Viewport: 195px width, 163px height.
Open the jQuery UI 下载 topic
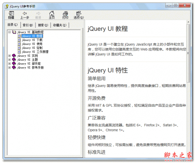(32, 40)
